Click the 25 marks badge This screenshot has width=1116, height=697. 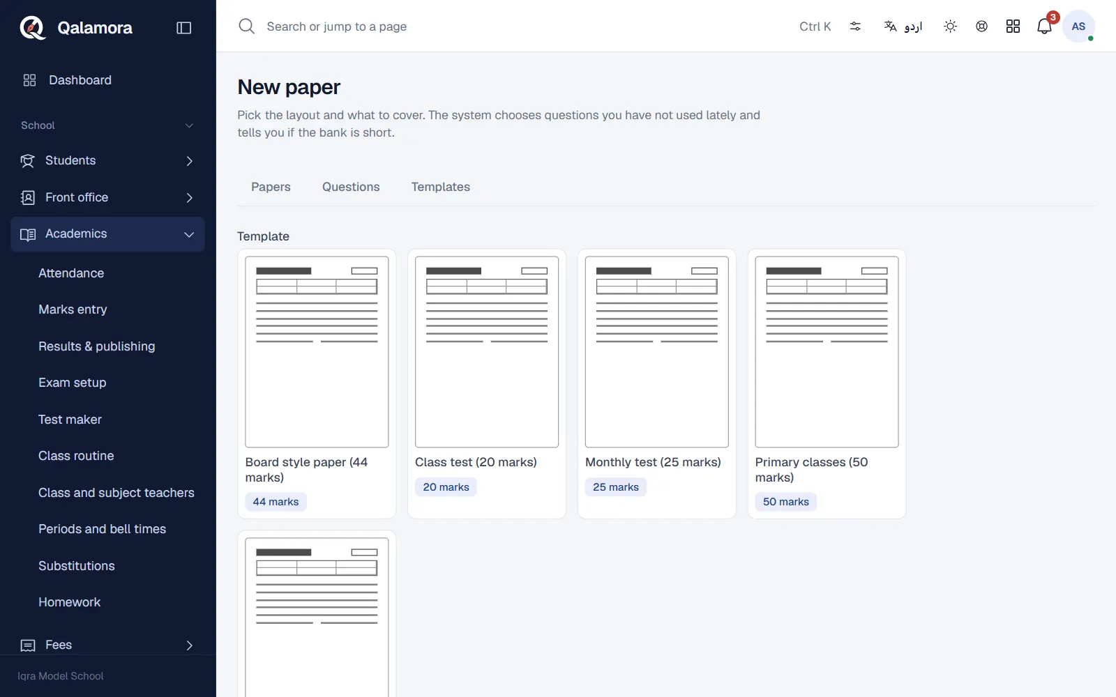coord(616,487)
